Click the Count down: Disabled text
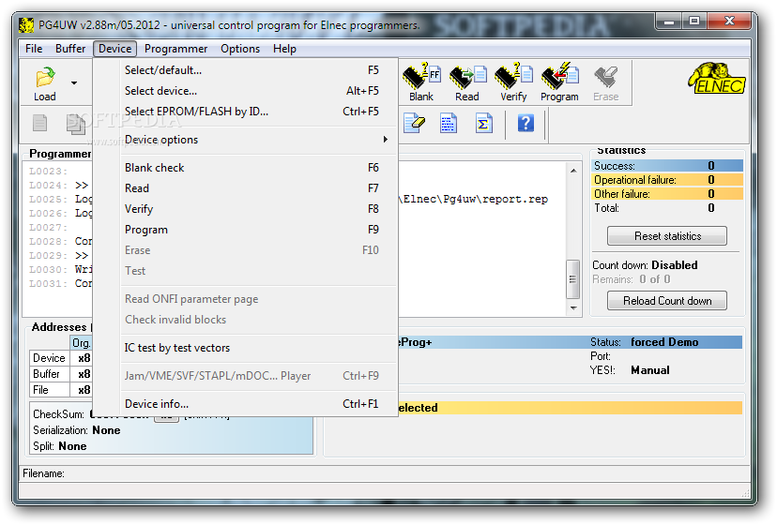 click(x=645, y=265)
